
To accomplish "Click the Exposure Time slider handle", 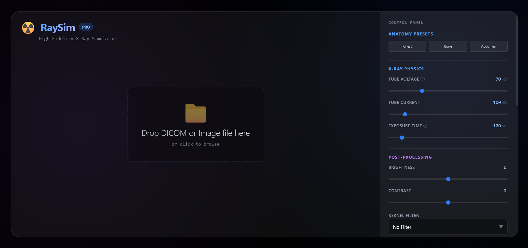I will click(x=402, y=137).
